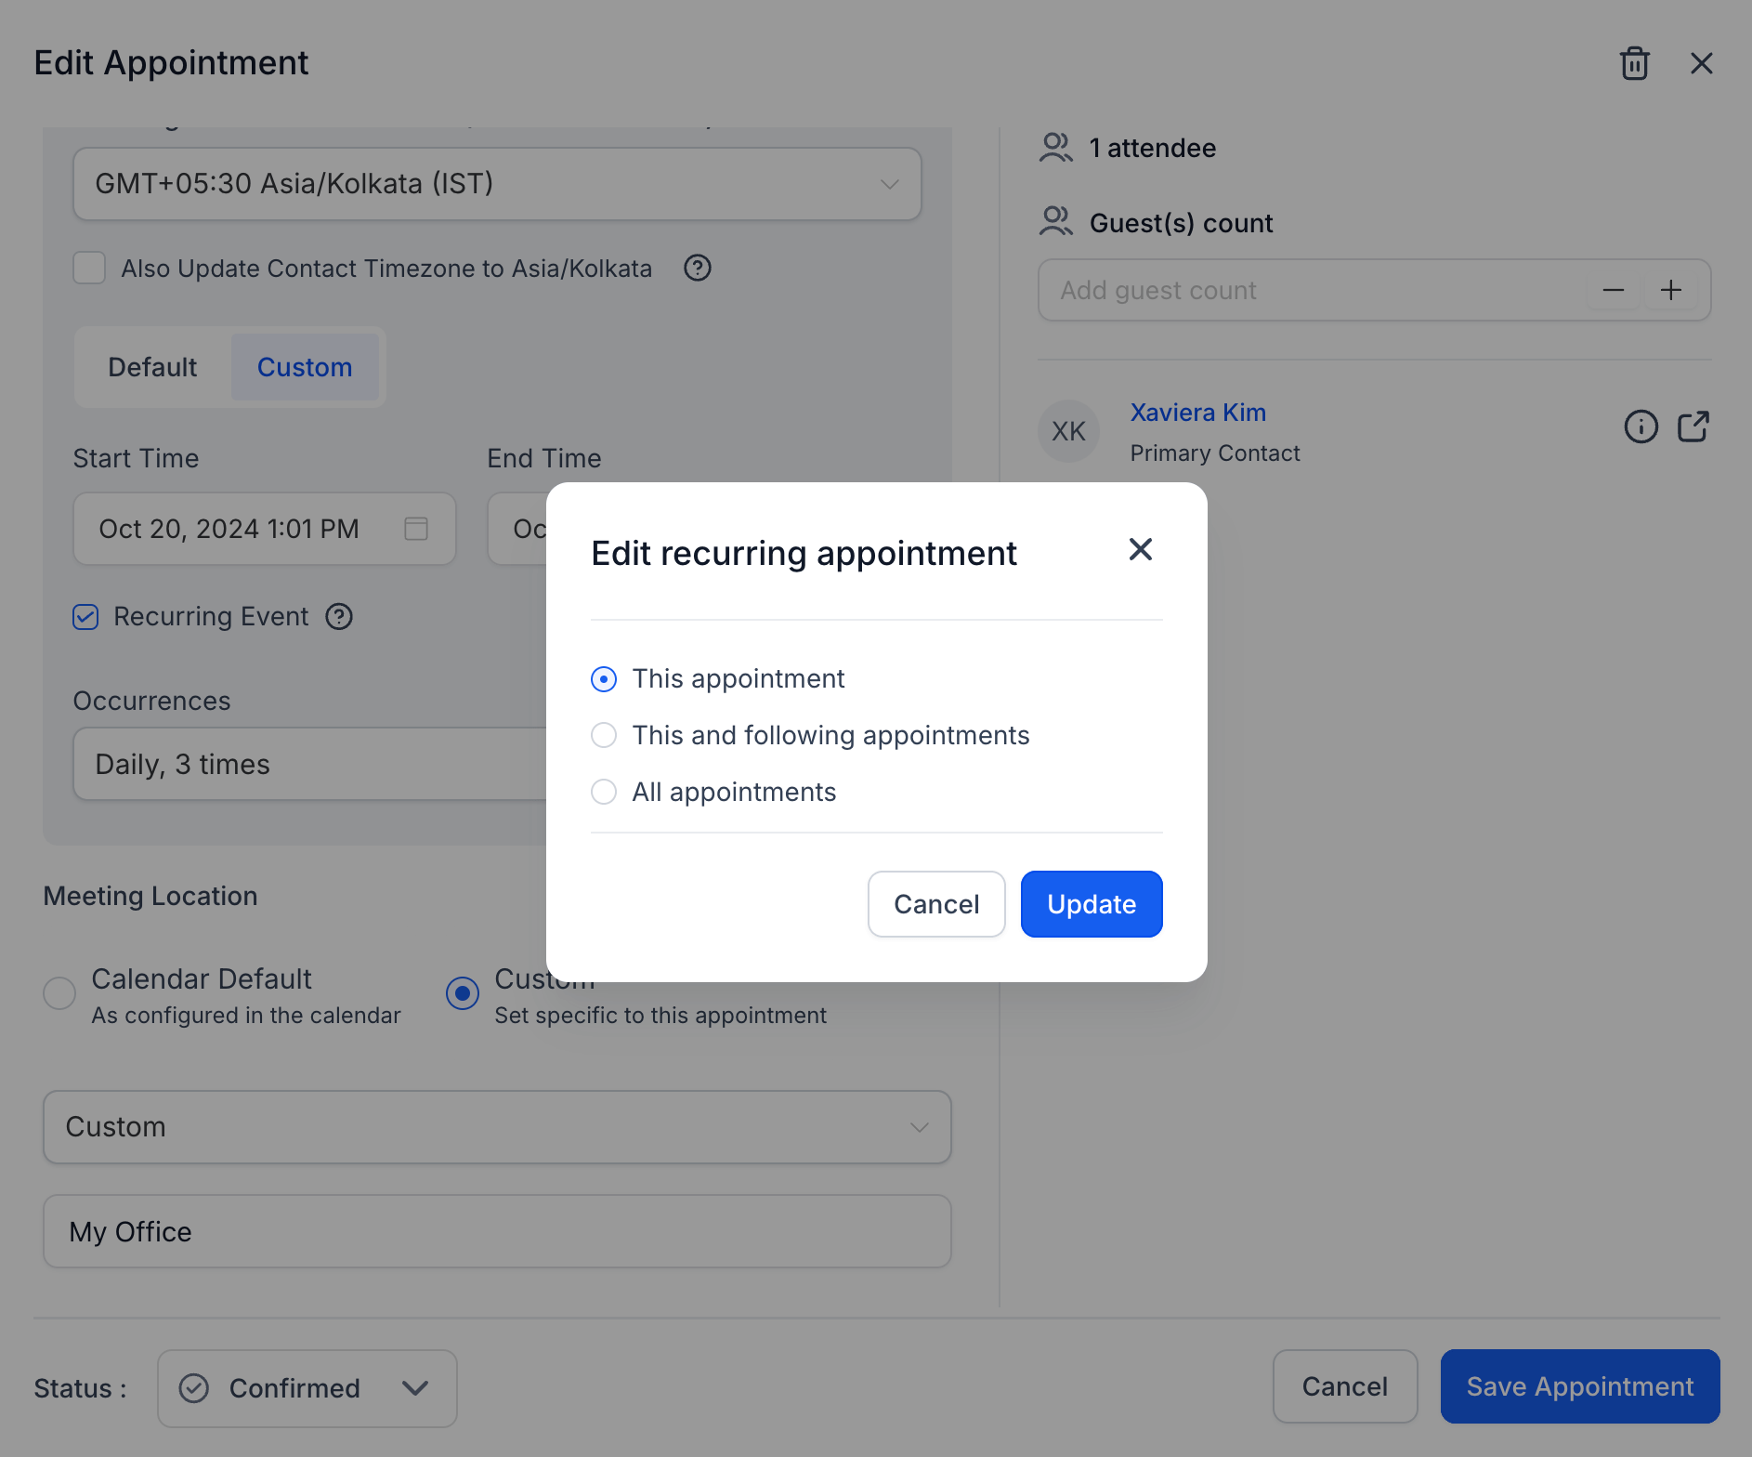Close the Edit recurring appointment dialog
Screen dimensions: 1752x1457
point(1141,549)
